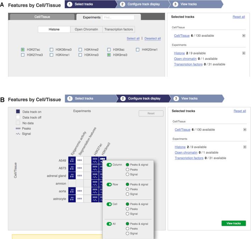Toggle the Column switch in popup

tap(109, 165)
